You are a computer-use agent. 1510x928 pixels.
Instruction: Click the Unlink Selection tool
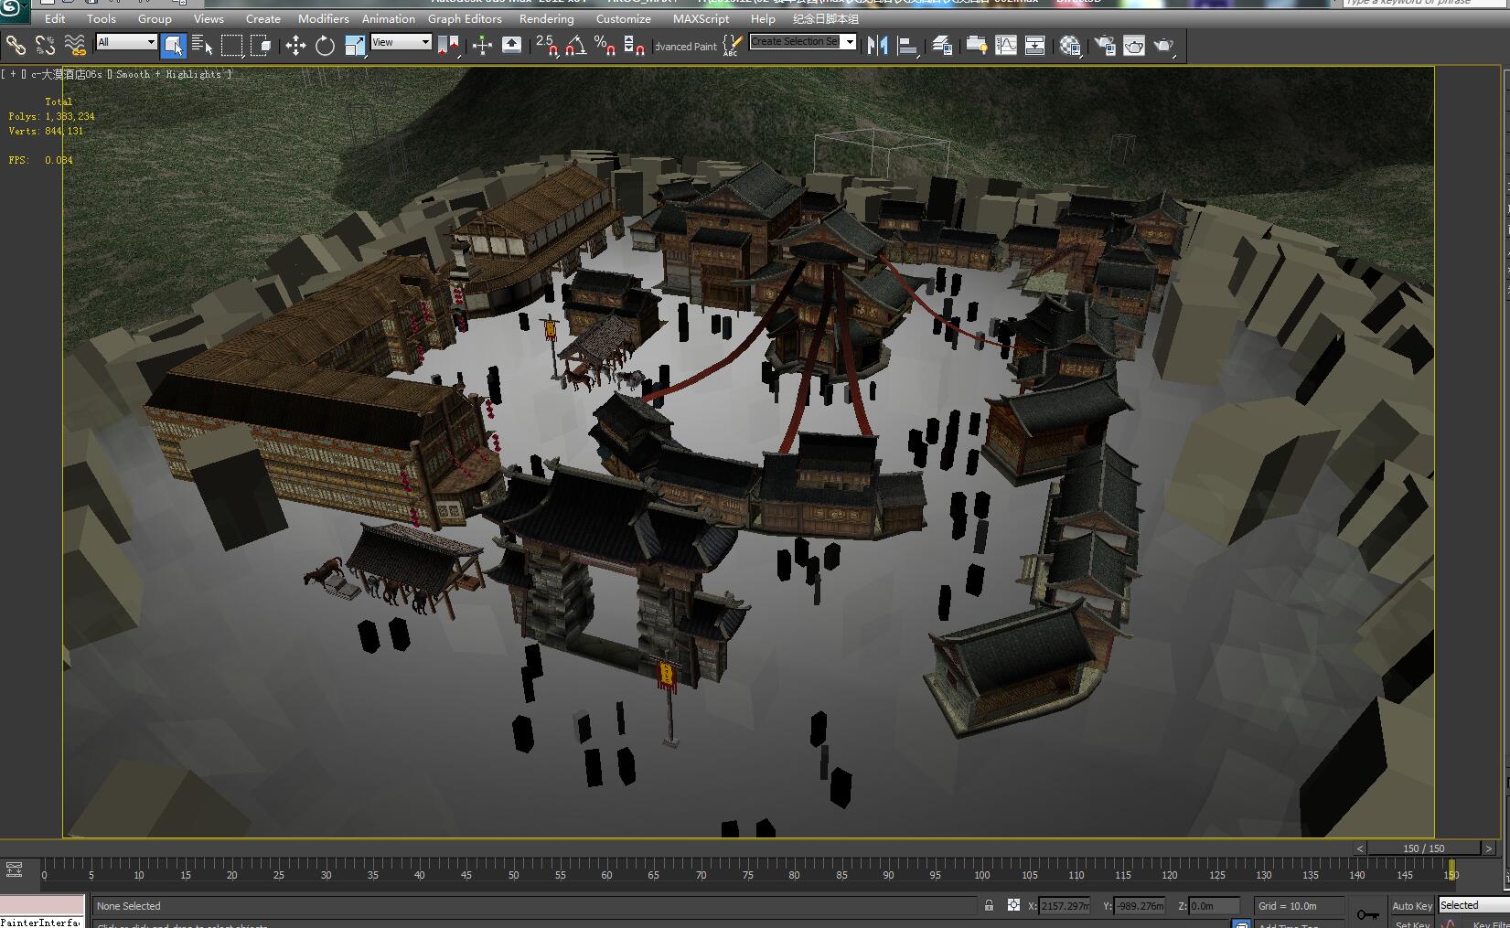click(45, 45)
